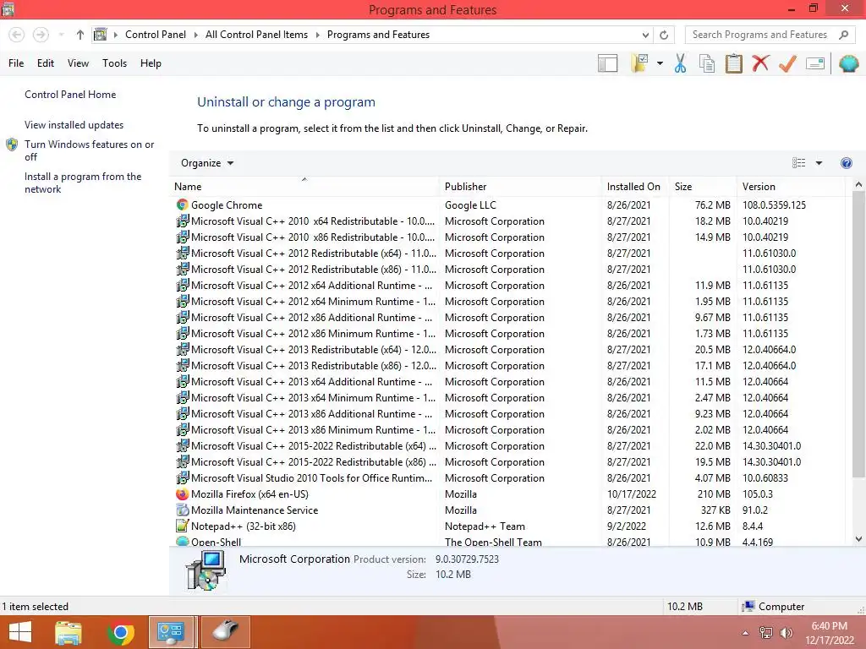Image resolution: width=866 pixels, height=649 pixels.
Task: Click the vertical scrollbar thumb
Action: pos(858,335)
